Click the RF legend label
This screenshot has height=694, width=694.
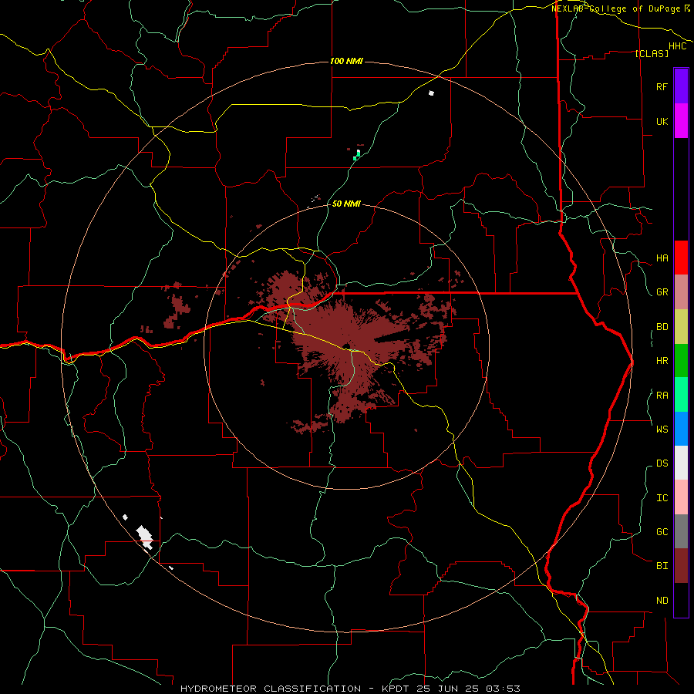[x=662, y=86]
